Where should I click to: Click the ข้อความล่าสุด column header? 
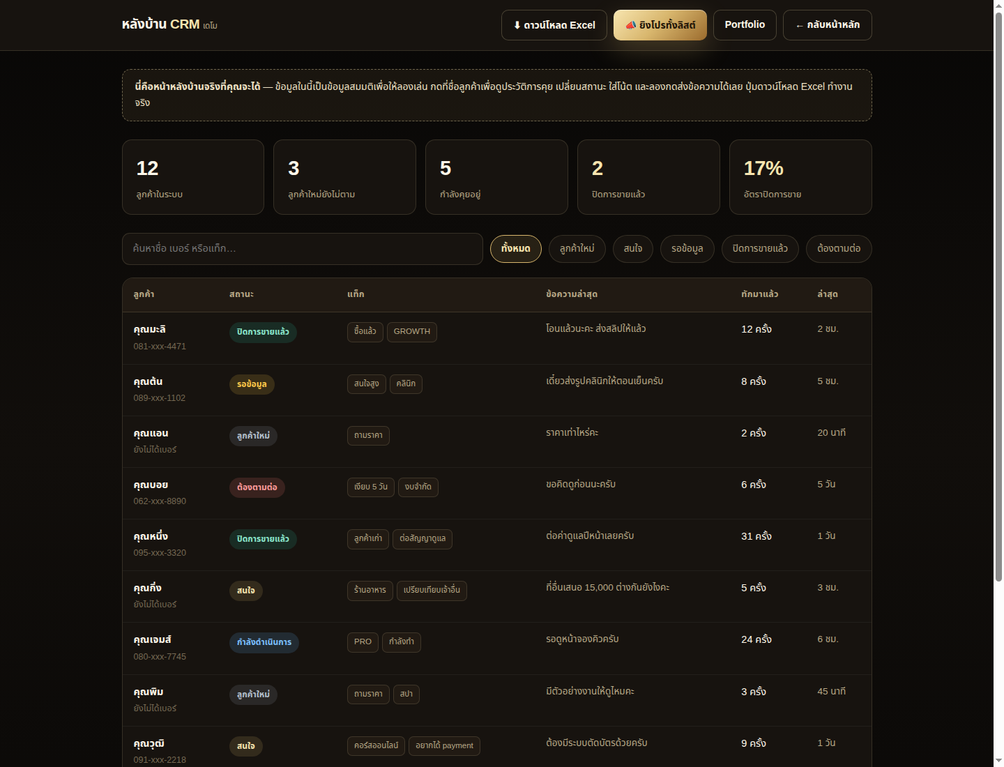(x=572, y=294)
